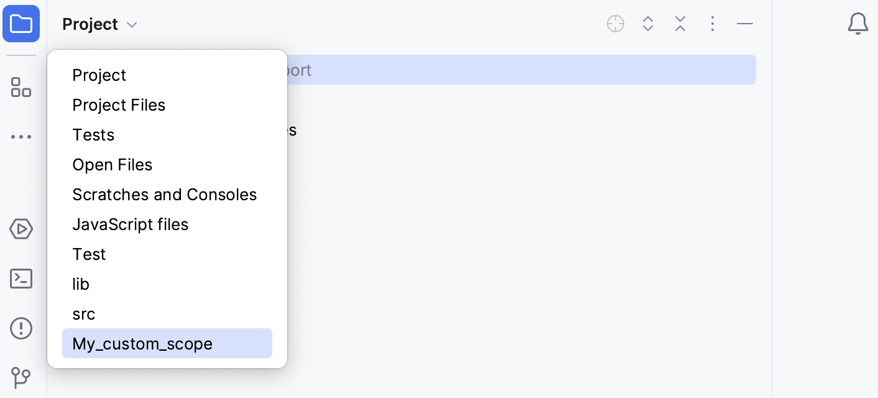The height and width of the screenshot is (398, 878).
Task: Open the Project tool window icon
Action: [21, 24]
